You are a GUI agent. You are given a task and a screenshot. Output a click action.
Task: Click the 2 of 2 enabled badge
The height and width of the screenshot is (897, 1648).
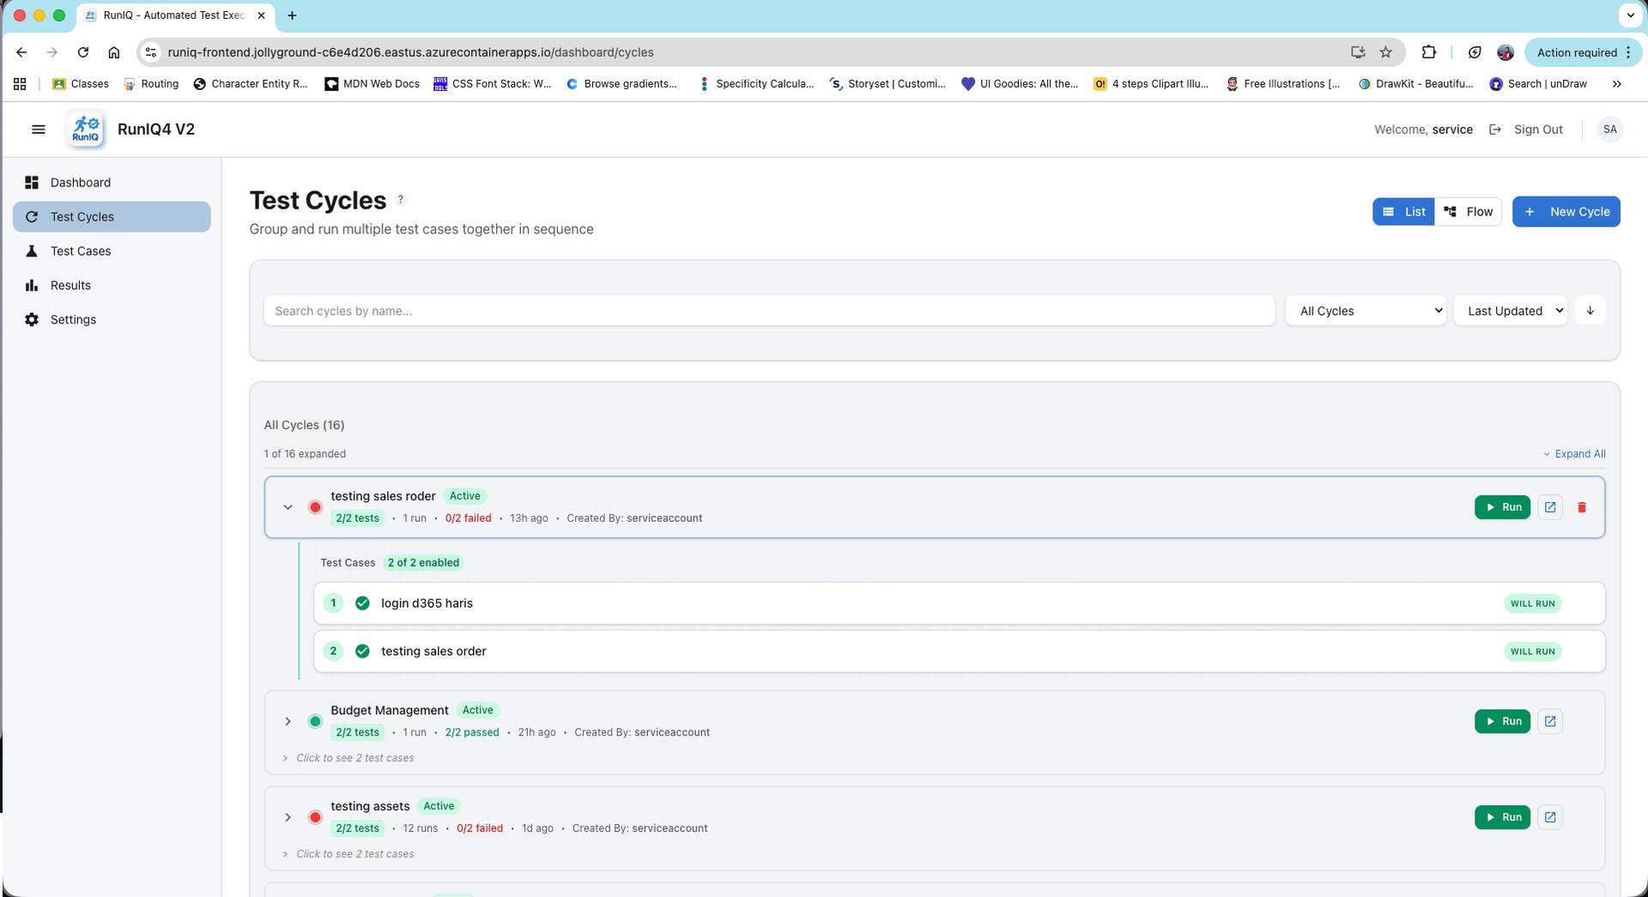pos(423,563)
